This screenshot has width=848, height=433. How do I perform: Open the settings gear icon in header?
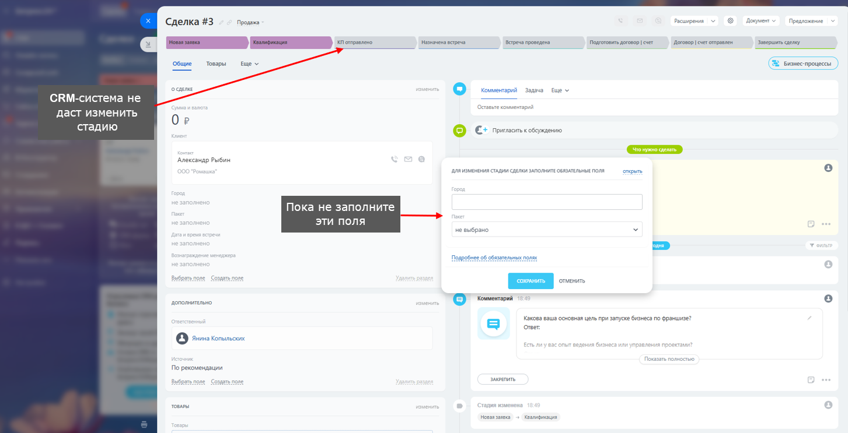tap(730, 21)
